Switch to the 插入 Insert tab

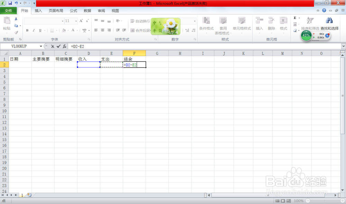(x=38, y=11)
